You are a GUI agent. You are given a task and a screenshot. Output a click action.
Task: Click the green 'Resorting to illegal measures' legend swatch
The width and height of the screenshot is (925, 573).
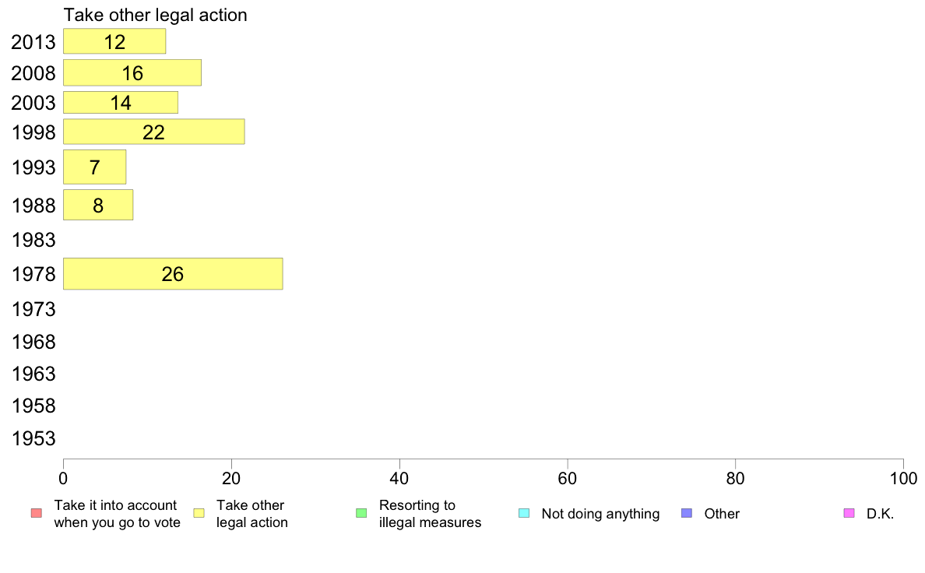click(x=361, y=513)
